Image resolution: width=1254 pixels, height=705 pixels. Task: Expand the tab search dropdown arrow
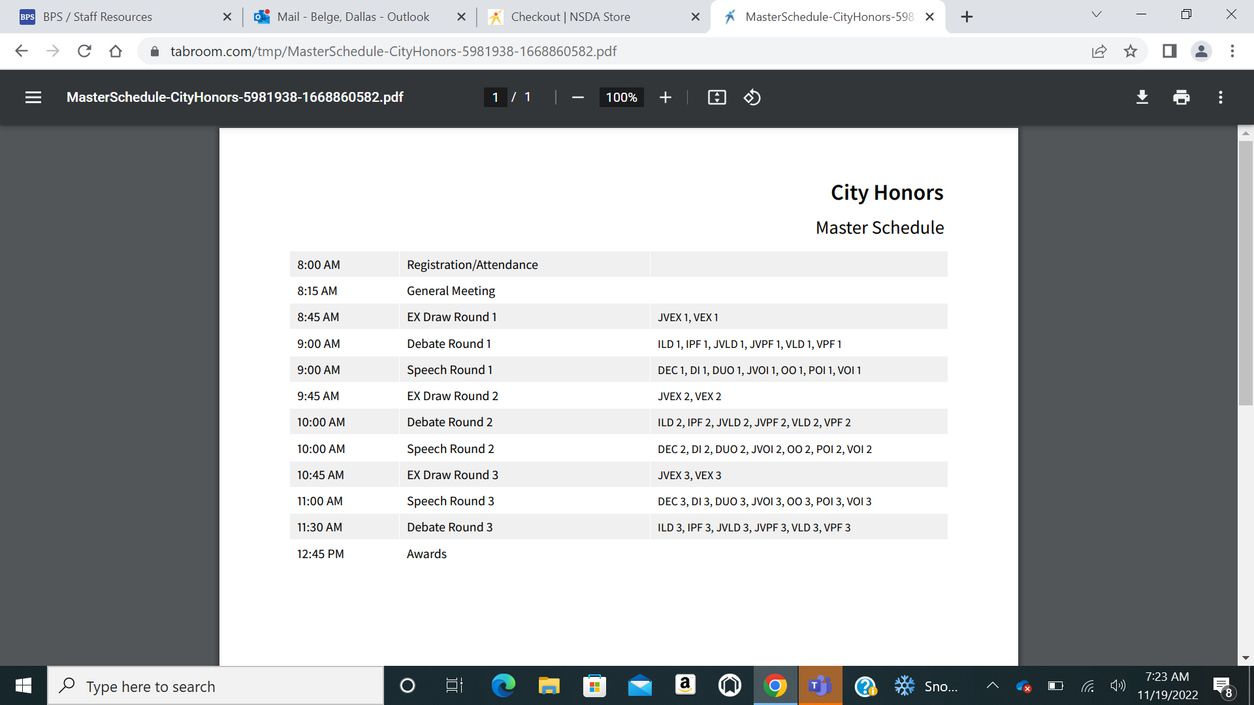tap(1096, 14)
